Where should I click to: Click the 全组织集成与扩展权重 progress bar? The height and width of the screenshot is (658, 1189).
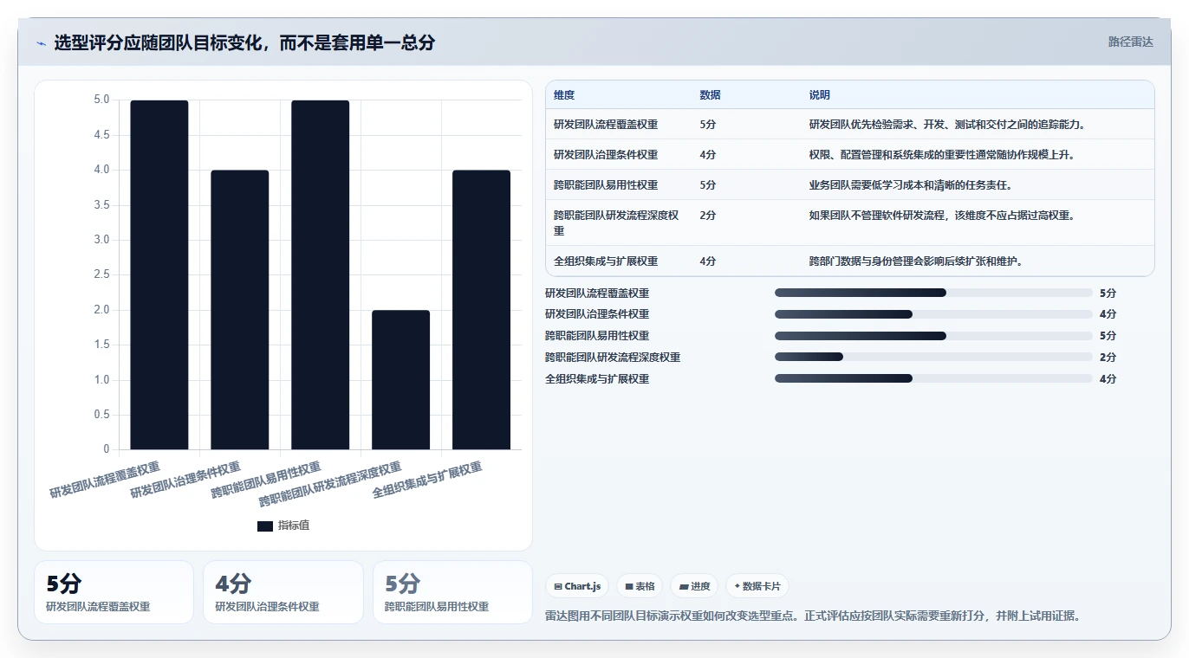(933, 378)
